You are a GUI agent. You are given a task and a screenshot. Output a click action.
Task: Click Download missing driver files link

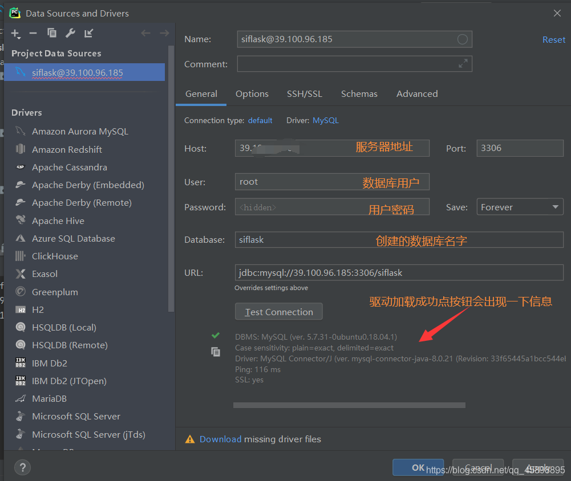coord(220,439)
